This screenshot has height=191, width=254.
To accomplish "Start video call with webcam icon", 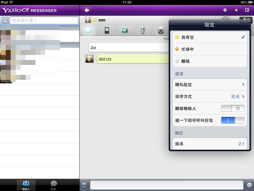I will (x=161, y=30).
